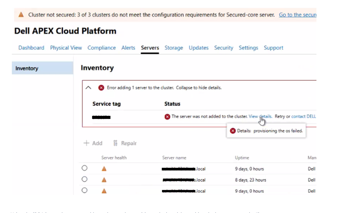Select the first server radio button
Screen dimensions: 357x213
[x=84, y=168]
